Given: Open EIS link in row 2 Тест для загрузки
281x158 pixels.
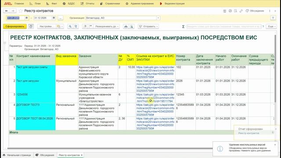Looking at the screenshot, I should (155, 86).
